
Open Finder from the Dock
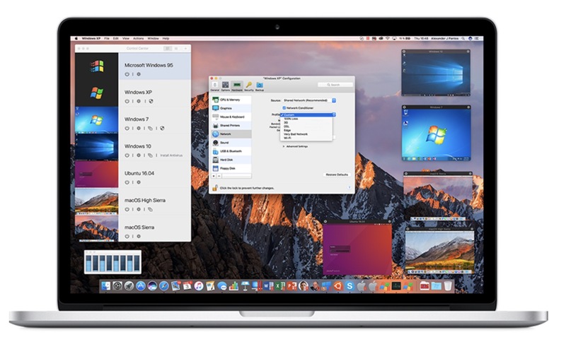[x=105, y=286]
